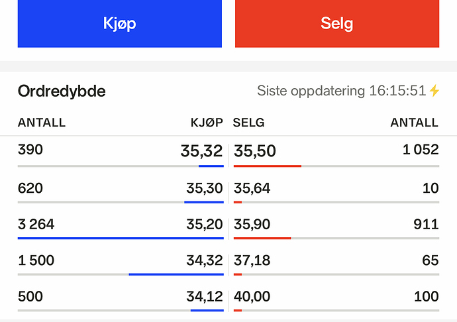457x322 pixels.
Task: Select the 35,64 ask price
Action: tap(252, 188)
